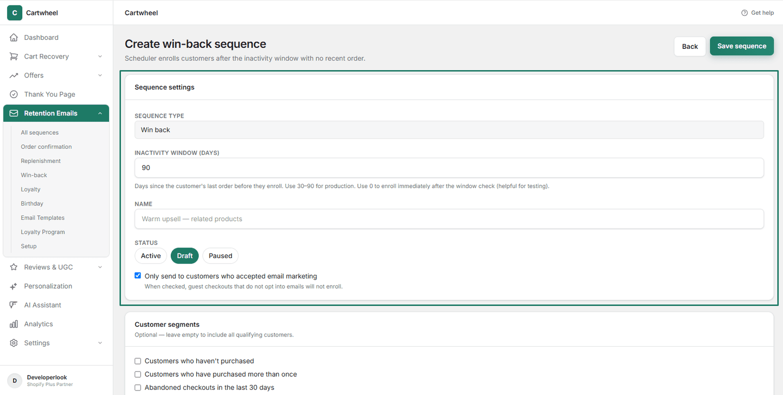783x395 pixels.
Task: Click the Settings gear icon
Action: [14, 343]
